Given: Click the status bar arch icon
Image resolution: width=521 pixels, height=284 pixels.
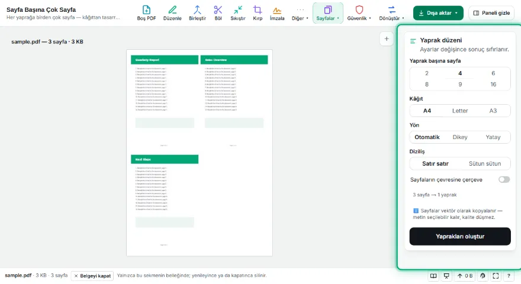Looking at the screenshot, I should pos(483,276).
